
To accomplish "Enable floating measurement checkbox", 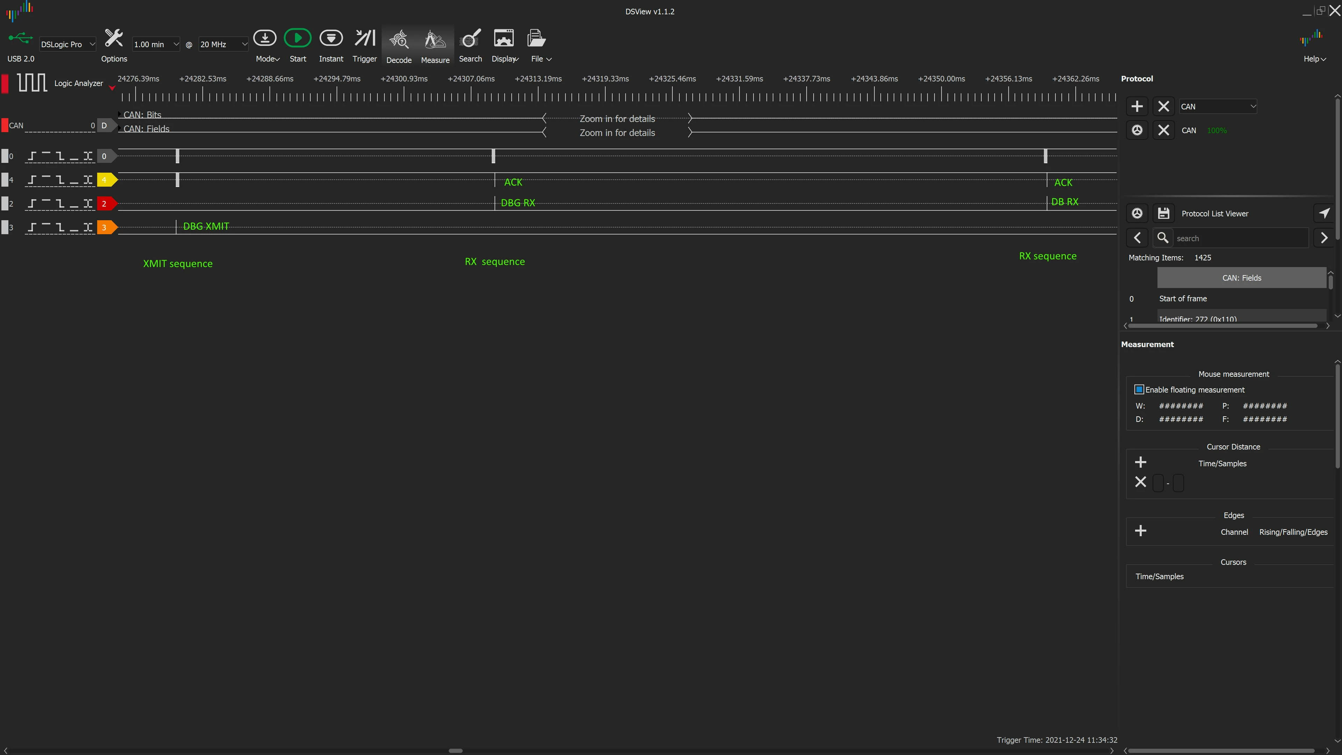I will (1139, 390).
